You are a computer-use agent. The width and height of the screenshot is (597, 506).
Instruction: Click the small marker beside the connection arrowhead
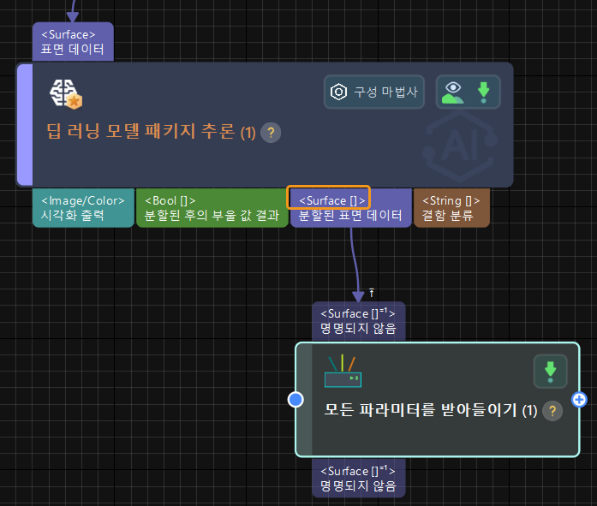point(372,293)
